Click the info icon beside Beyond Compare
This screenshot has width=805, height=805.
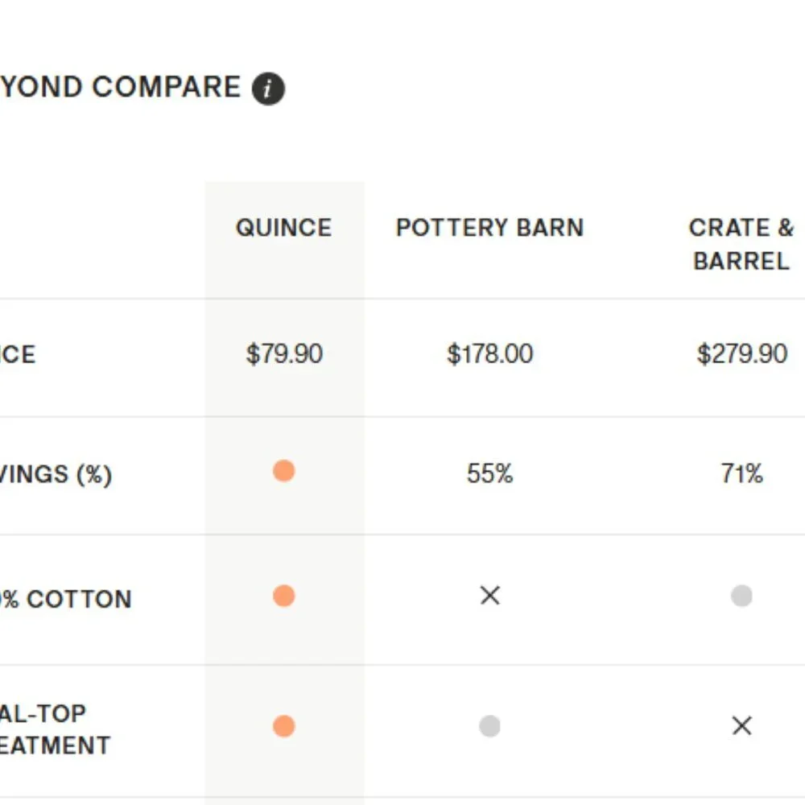268,89
